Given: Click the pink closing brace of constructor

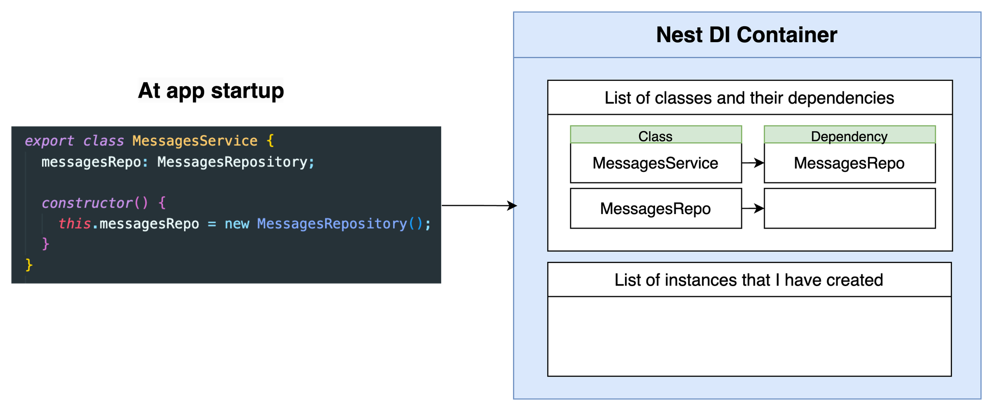Looking at the screenshot, I should tap(46, 243).
